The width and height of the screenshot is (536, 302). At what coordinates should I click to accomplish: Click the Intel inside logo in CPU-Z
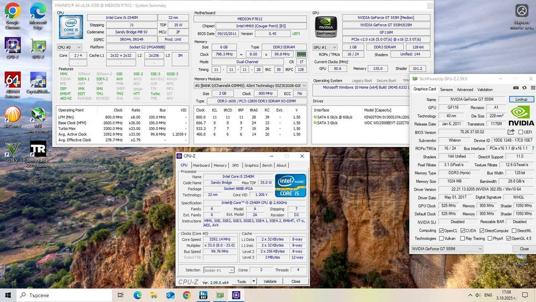290,186
